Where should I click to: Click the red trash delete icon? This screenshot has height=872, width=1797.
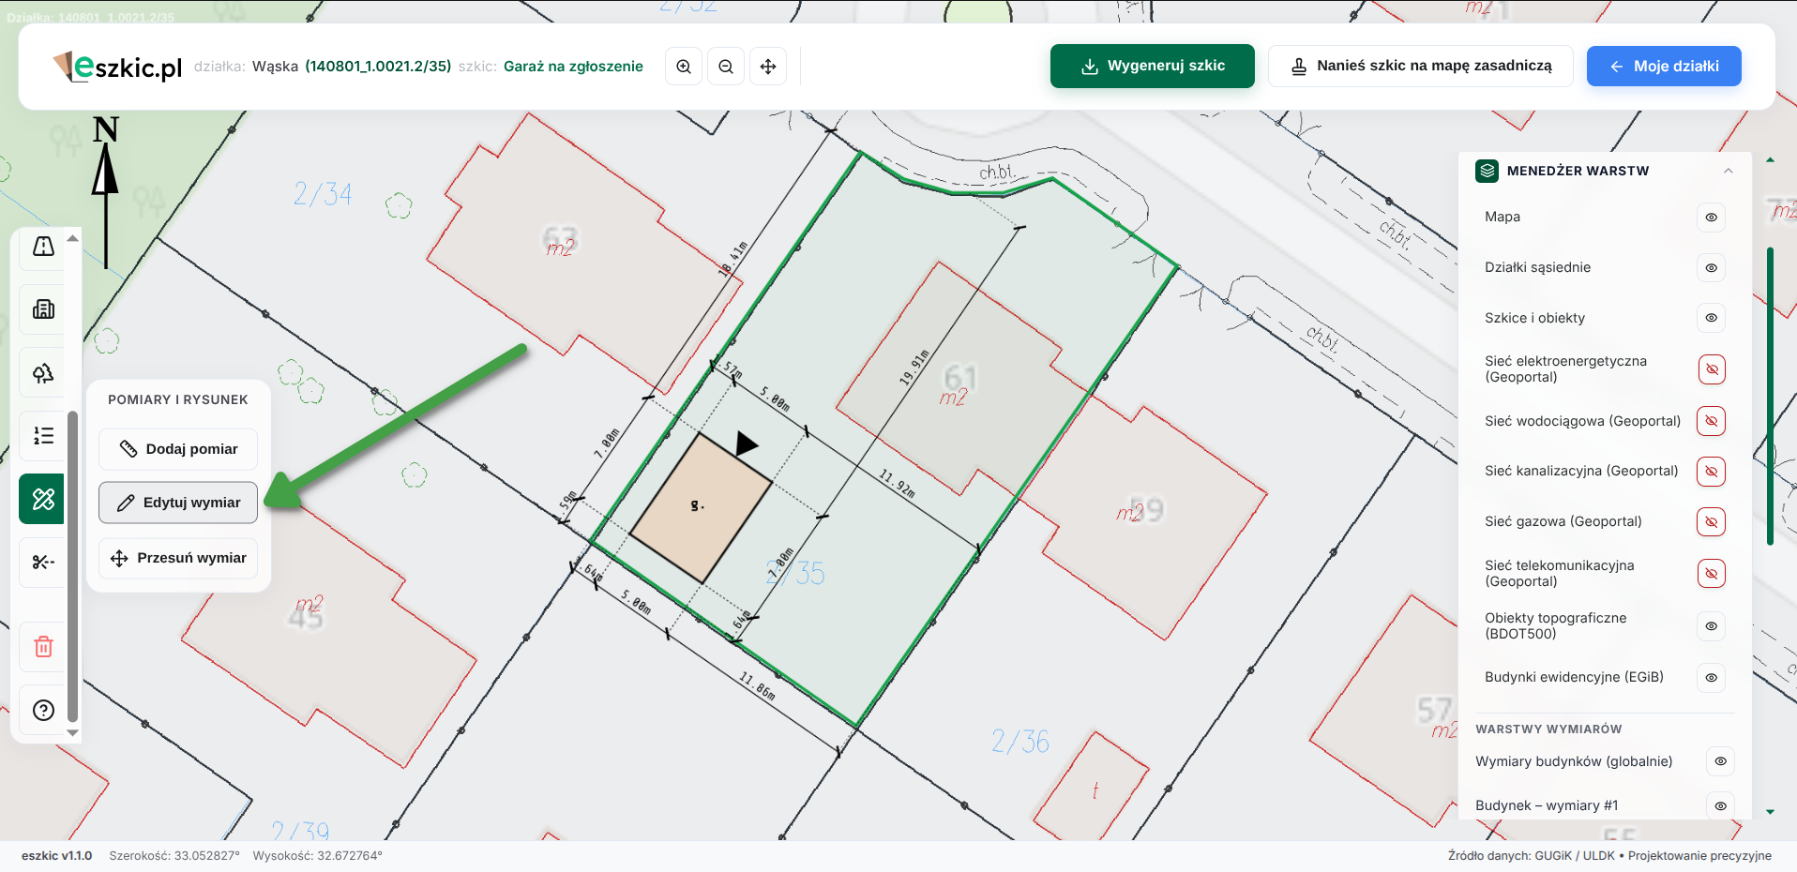point(43,647)
